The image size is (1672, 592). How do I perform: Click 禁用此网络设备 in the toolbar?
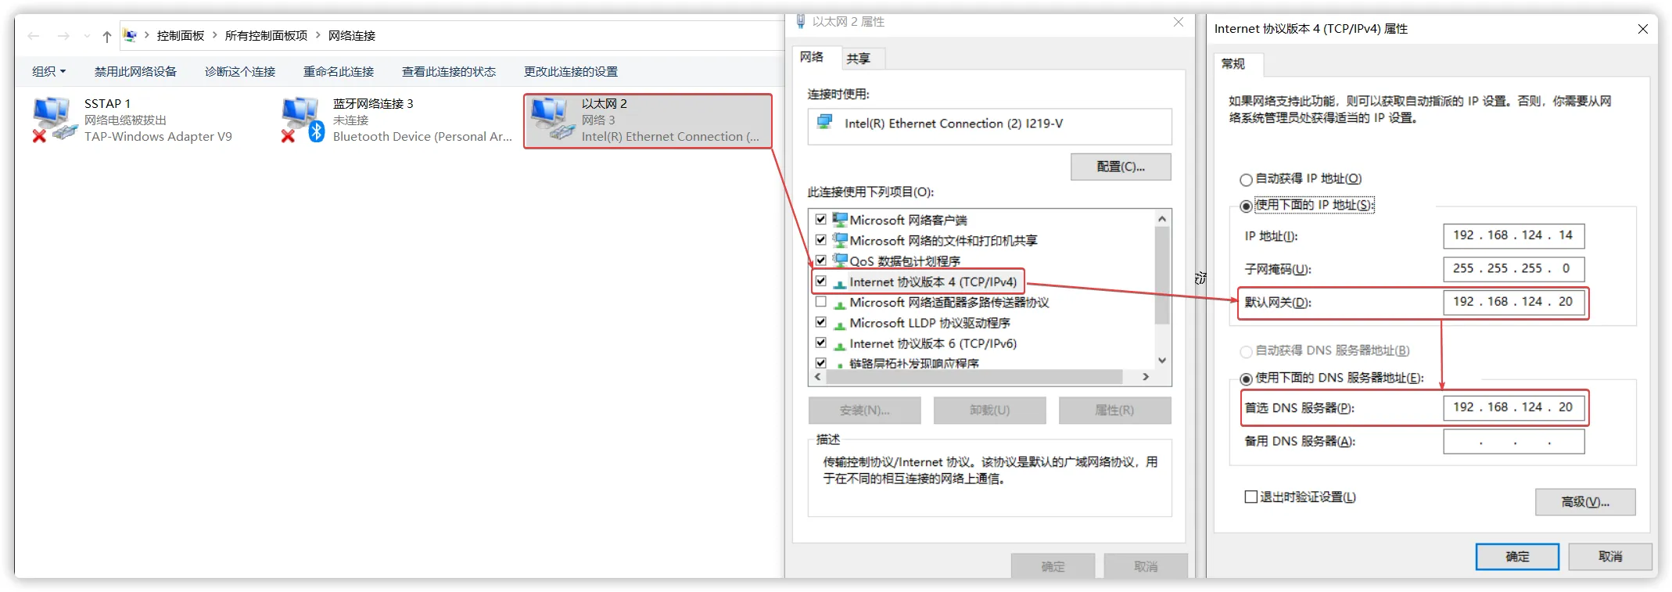point(135,71)
